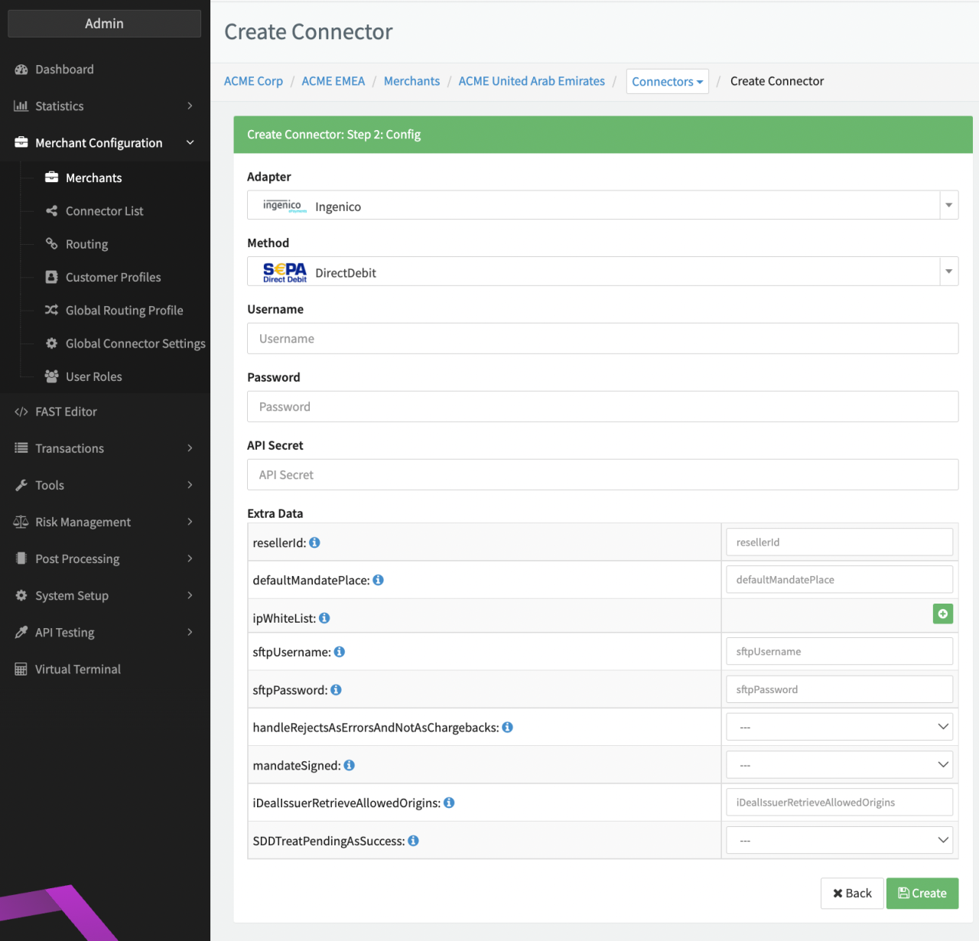The height and width of the screenshot is (941, 979).
Task: Click the info icon beside ipWhiteList
Action: click(x=324, y=617)
